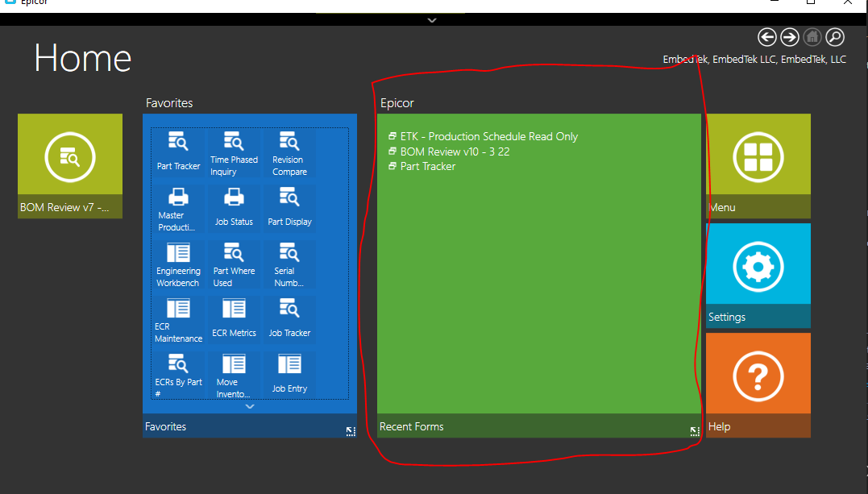This screenshot has height=494, width=868.
Task: Open BOM Review v10 - 3 22
Action: 449,152
